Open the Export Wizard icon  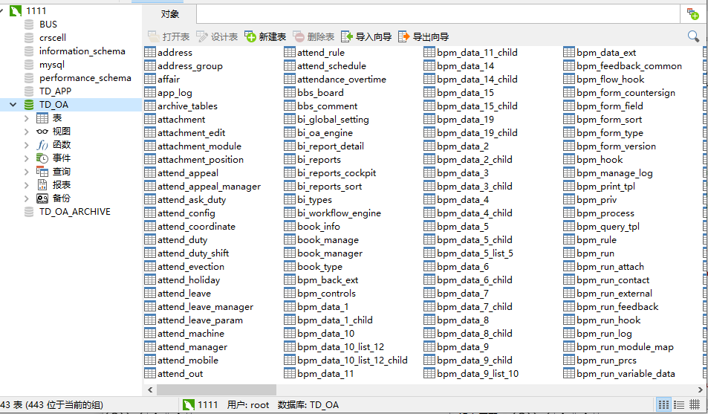click(x=403, y=36)
